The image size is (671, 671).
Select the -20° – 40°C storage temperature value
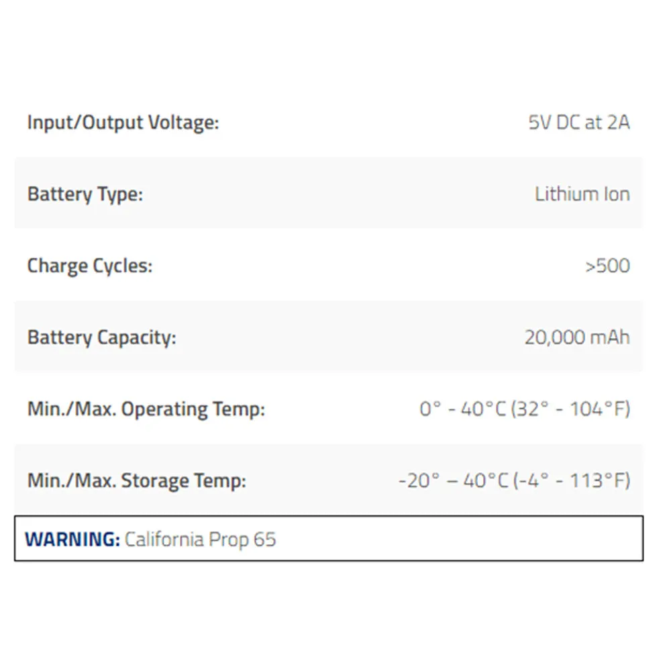pos(515,480)
